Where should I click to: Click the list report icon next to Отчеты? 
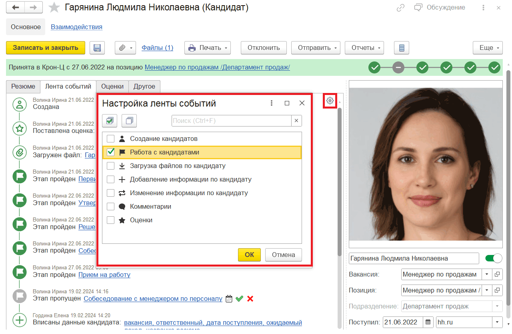coord(402,48)
